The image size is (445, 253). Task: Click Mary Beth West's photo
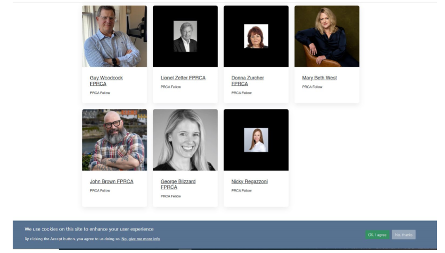[x=327, y=36]
